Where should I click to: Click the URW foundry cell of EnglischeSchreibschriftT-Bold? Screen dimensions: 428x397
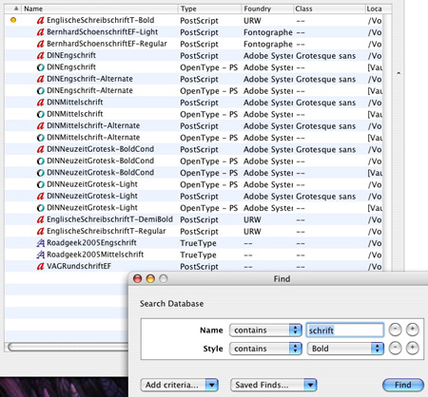(x=252, y=21)
